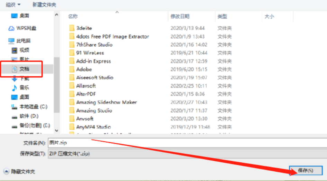This screenshot has width=327, height=181.
Task: Select the 此电脑 computer icon
Action: tap(11, 41)
